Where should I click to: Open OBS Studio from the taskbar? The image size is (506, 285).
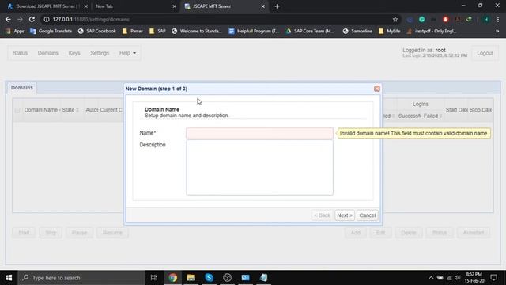227,278
